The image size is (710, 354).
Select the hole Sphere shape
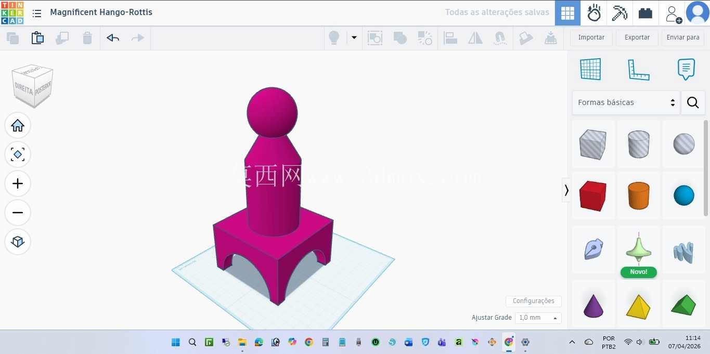pyautogui.click(x=683, y=144)
